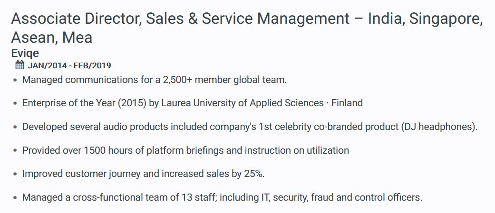This screenshot has width=495, height=213.
Task: Click the bullet dot before Managed communications
Action: (x=15, y=80)
